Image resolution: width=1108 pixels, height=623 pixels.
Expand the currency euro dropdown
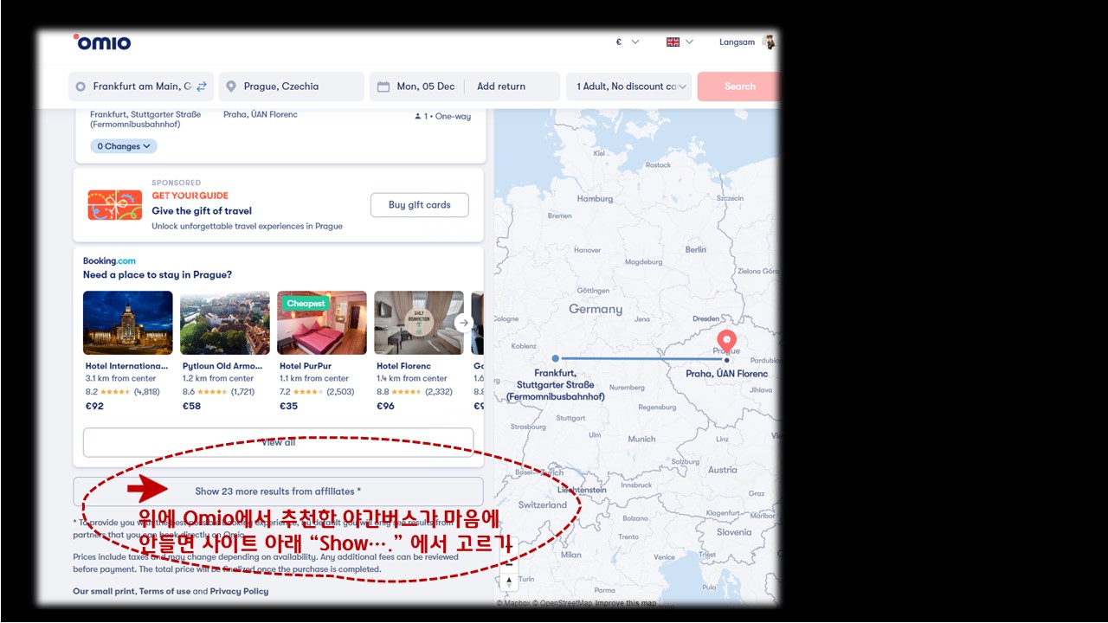628,42
